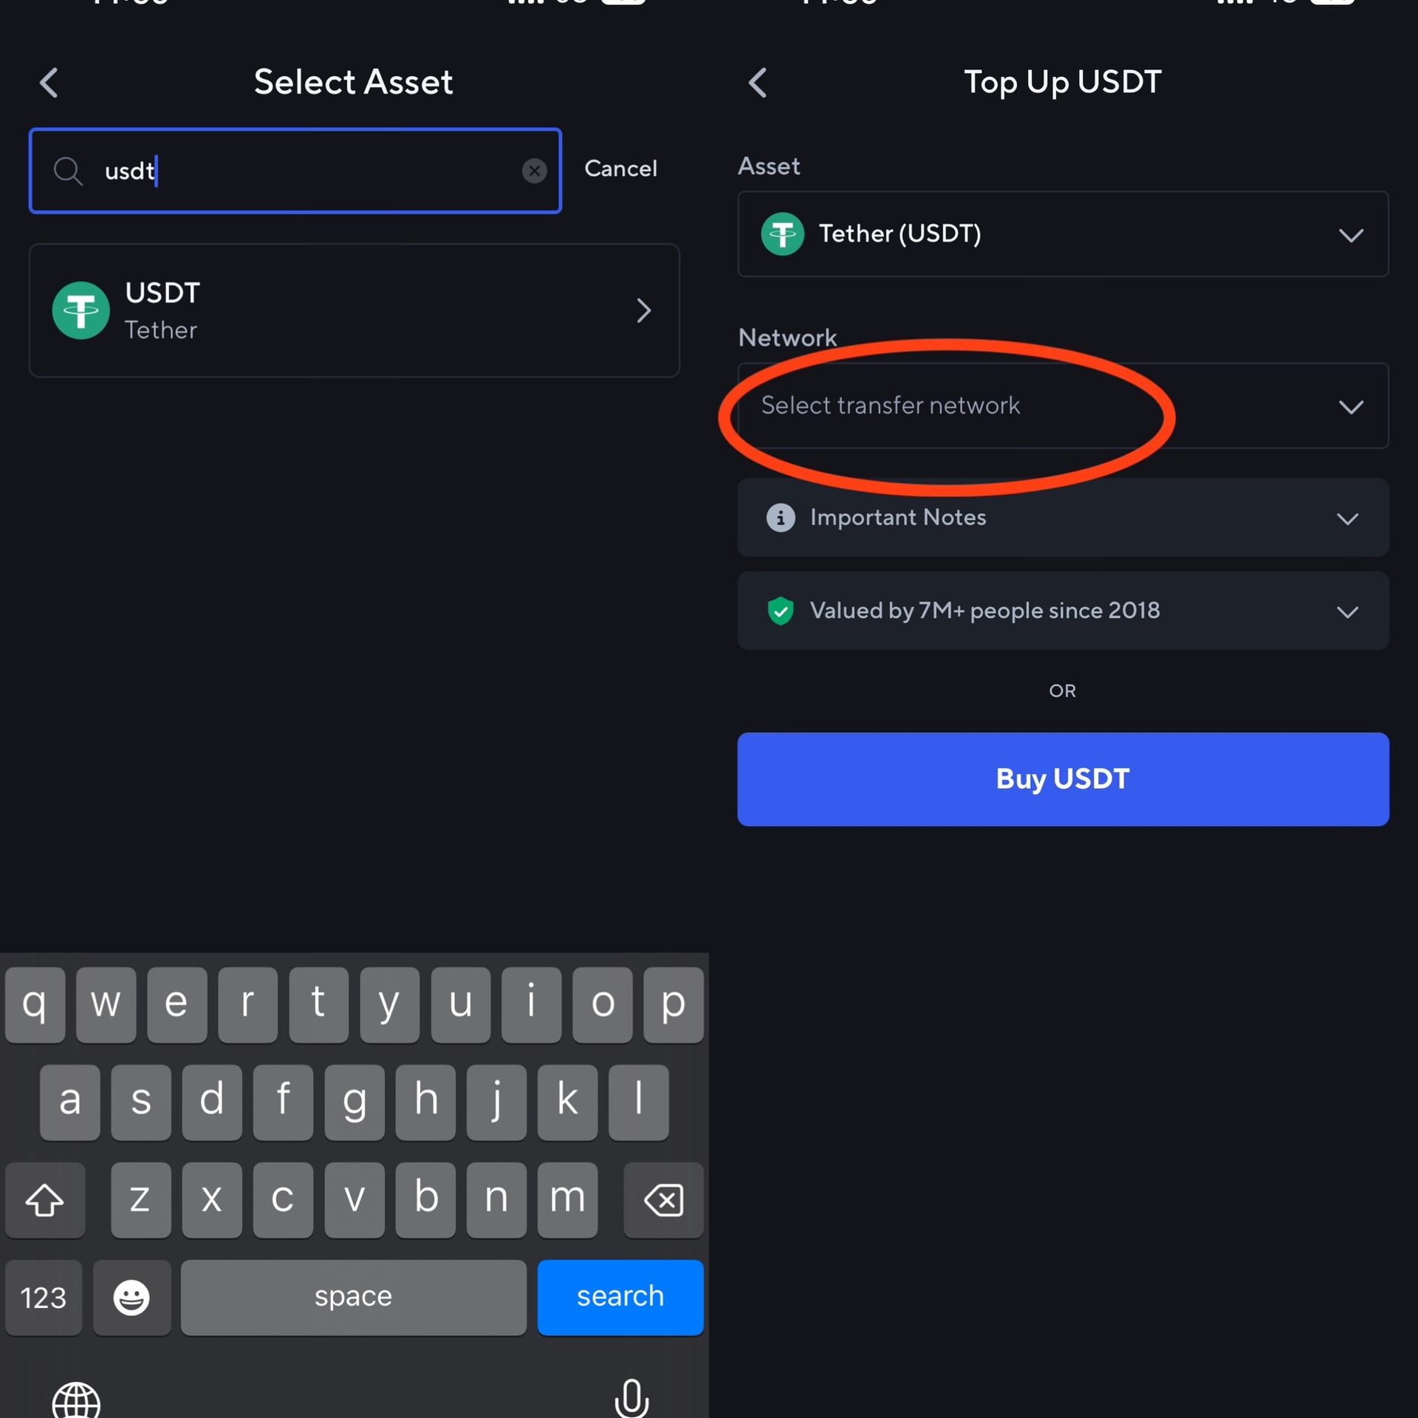Image resolution: width=1418 pixels, height=1418 pixels.
Task: Clear the usdt search text
Action: (x=534, y=171)
